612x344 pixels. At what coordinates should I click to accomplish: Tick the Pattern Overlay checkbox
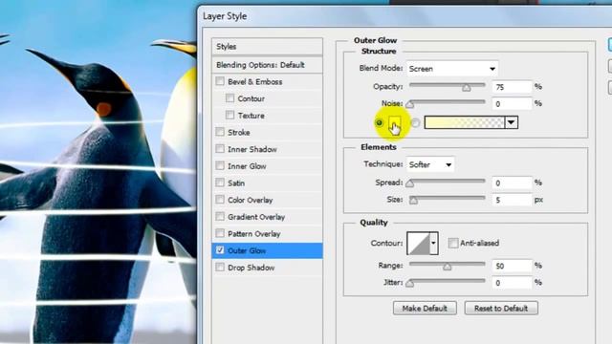pos(220,233)
